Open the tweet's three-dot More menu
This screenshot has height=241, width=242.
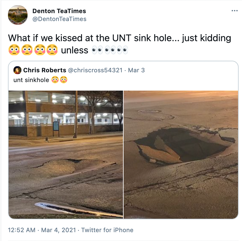pos(235,11)
